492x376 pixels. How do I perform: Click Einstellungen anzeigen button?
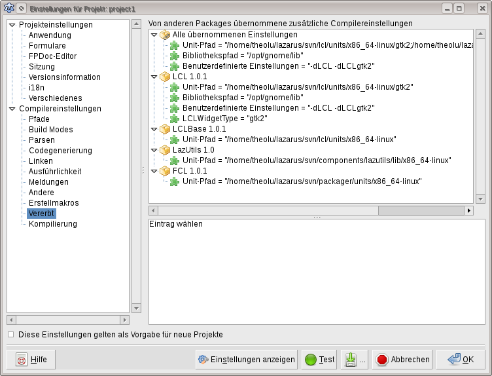point(246,360)
